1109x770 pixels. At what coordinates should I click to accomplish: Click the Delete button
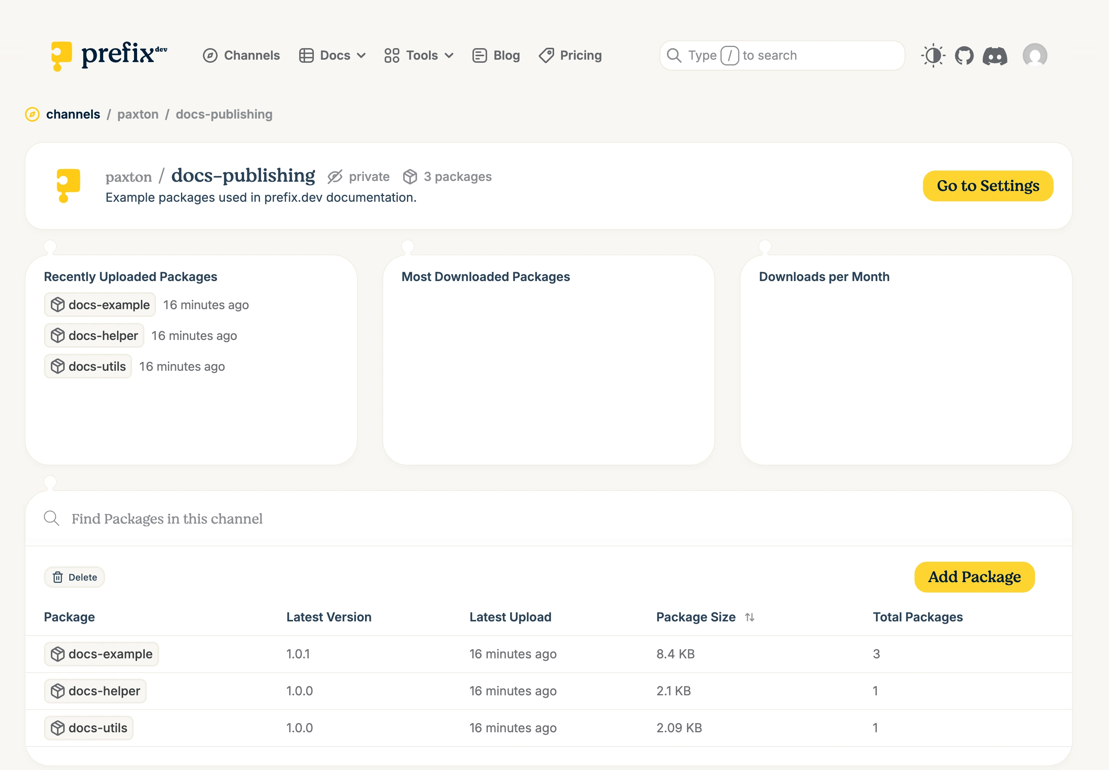74,577
